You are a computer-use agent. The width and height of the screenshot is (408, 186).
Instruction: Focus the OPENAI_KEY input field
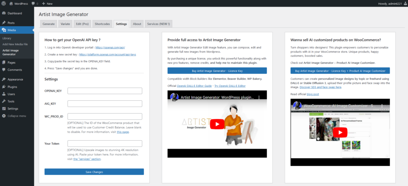click(x=105, y=91)
